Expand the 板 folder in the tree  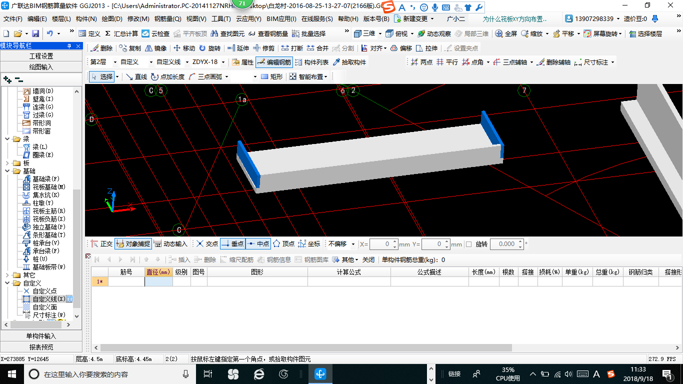pyautogui.click(x=7, y=163)
